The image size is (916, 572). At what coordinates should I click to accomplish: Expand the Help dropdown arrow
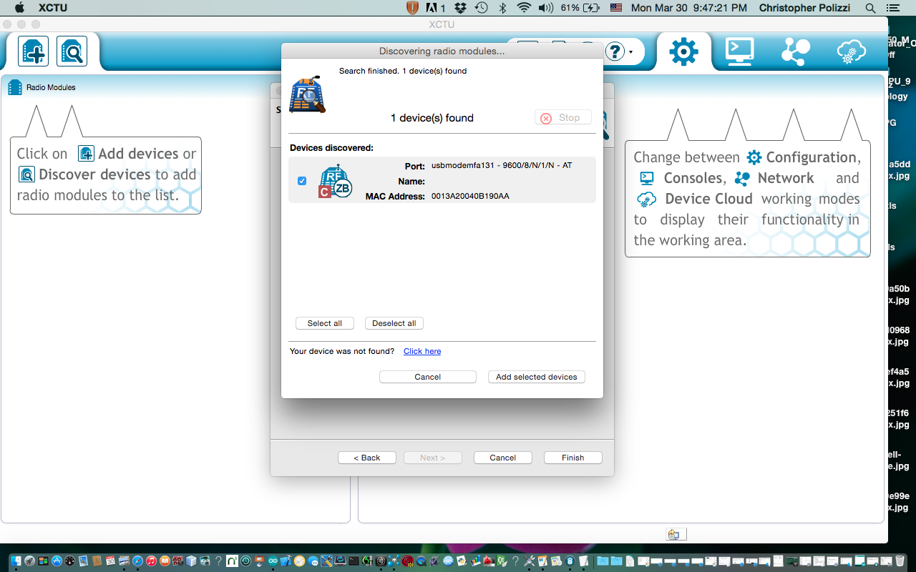coord(630,52)
